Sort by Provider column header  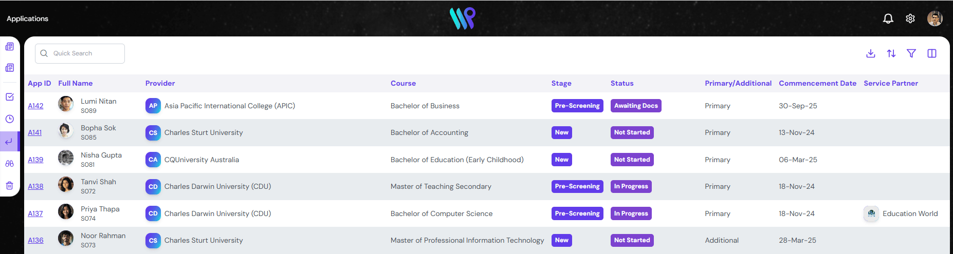tap(160, 83)
